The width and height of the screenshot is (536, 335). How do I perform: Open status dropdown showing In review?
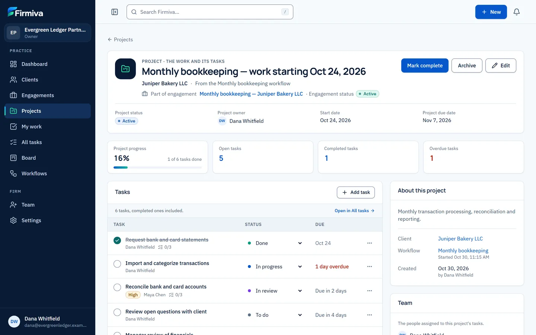click(275, 291)
